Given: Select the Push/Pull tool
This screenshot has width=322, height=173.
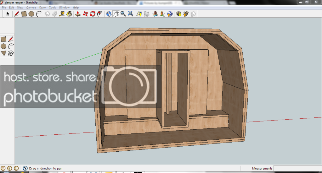Looking at the screenshot, I should pos(78,14).
